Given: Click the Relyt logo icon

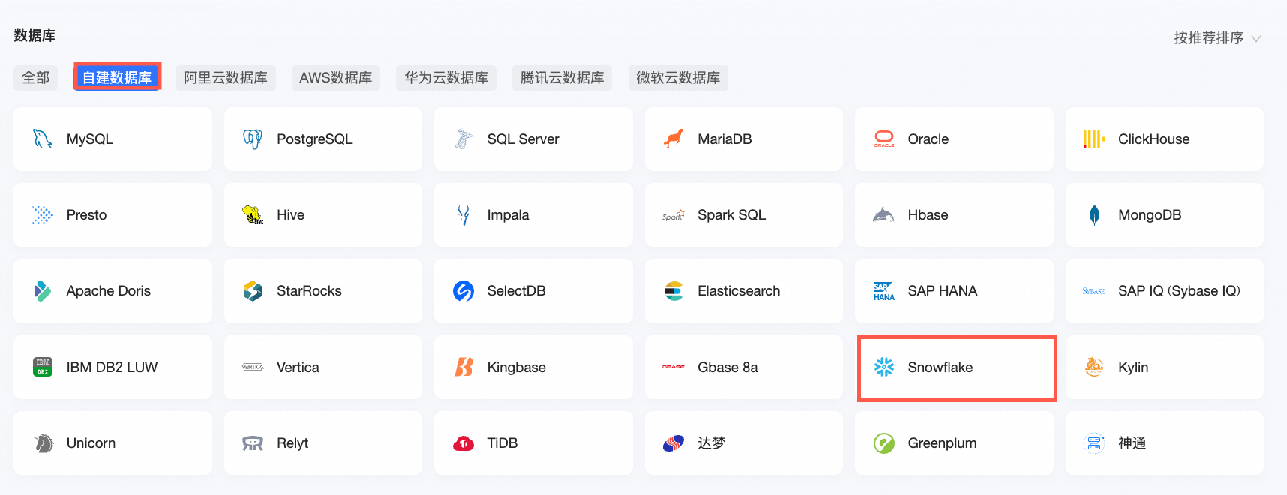Looking at the screenshot, I should (253, 443).
